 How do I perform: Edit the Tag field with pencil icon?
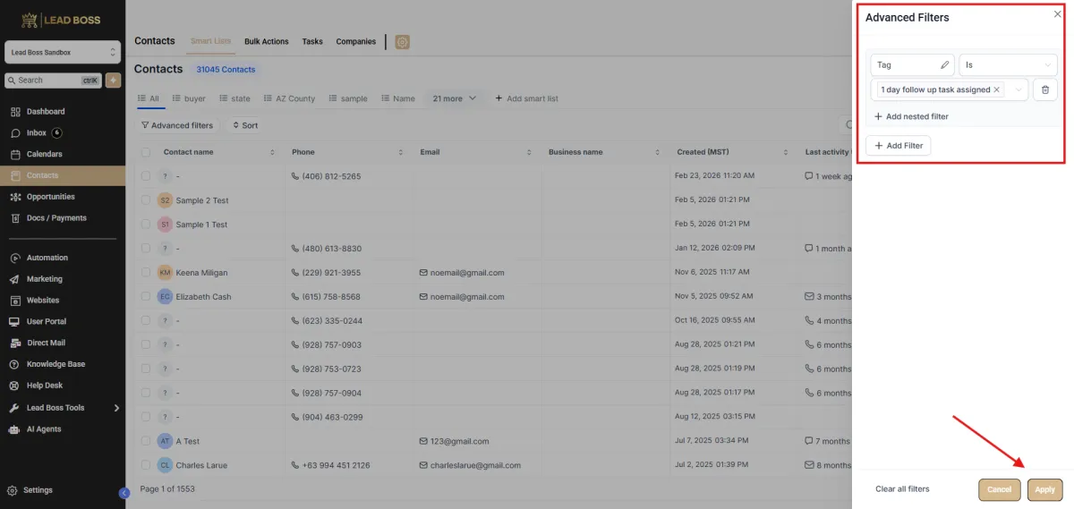click(944, 65)
